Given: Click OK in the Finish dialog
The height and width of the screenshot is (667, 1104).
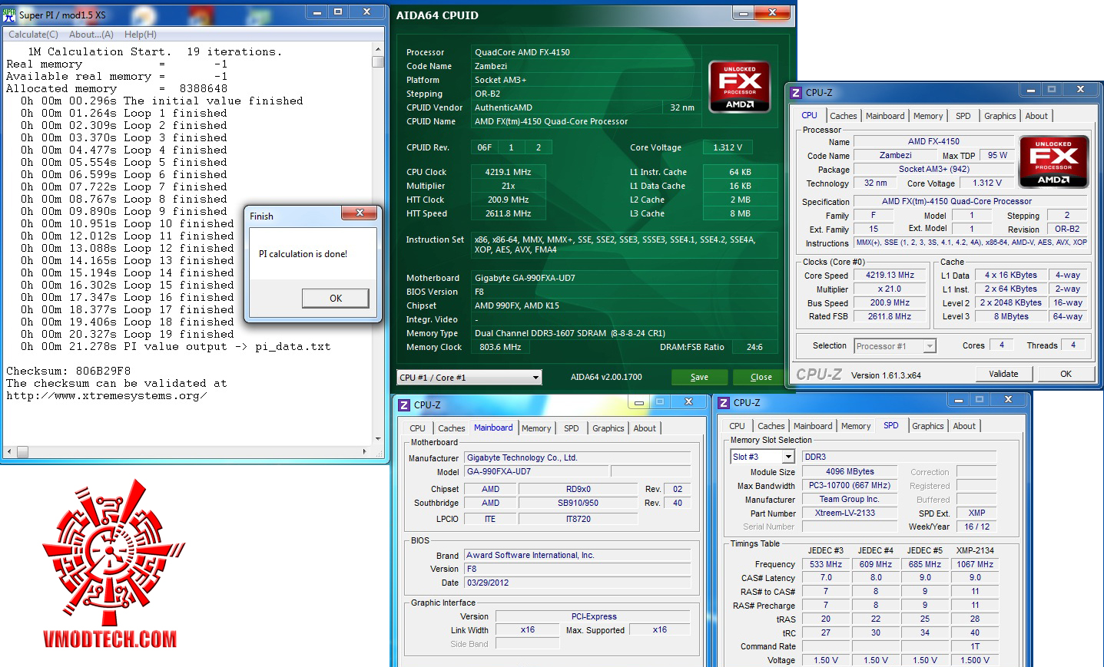Looking at the screenshot, I should (x=336, y=299).
